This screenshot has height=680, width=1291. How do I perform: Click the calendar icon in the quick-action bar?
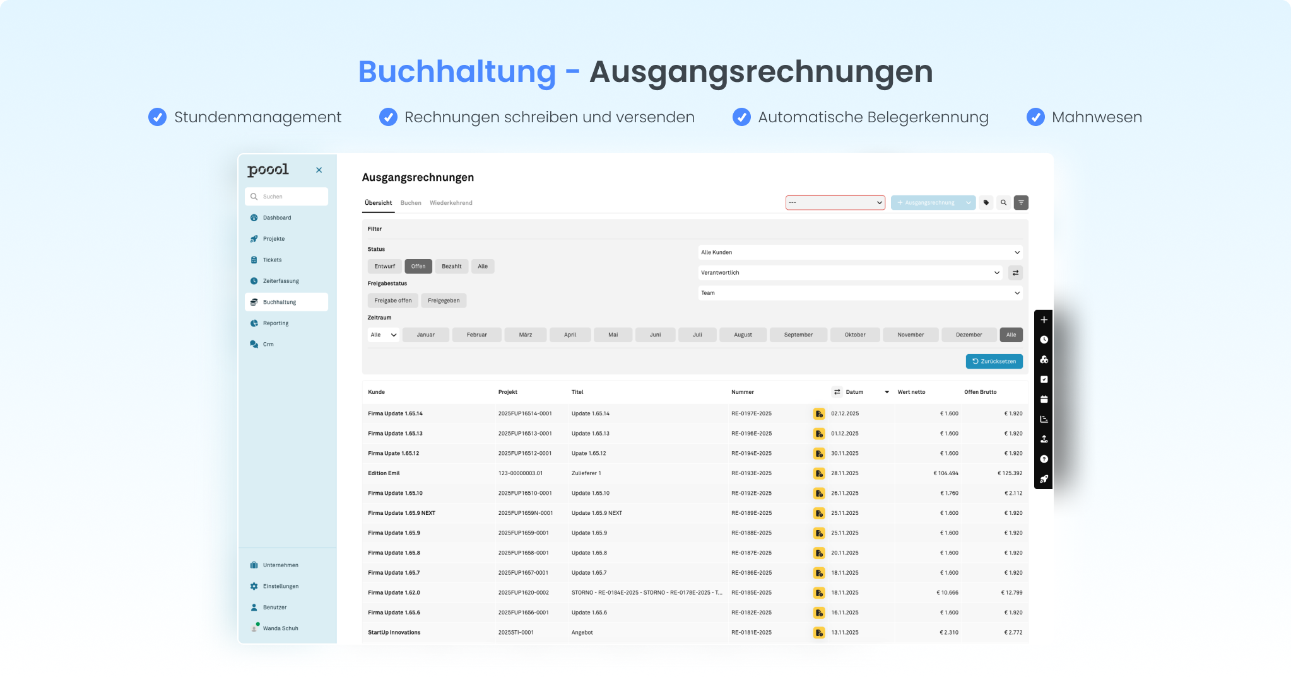point(1044,400)
